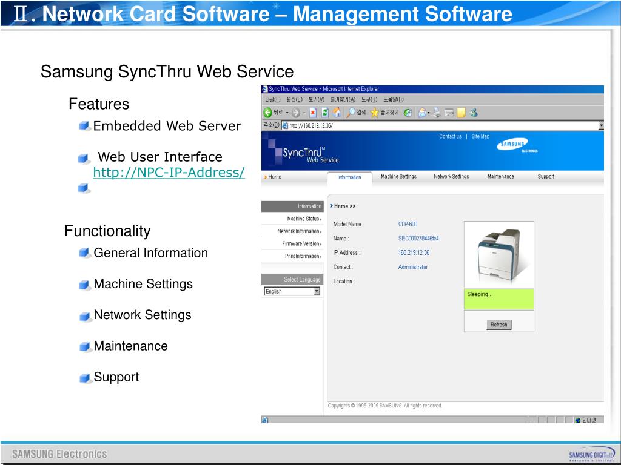This screenshot has width=621, height=465.
Task: Click the Print icon in browser toolbar
Action: click(x=437, y=113)
